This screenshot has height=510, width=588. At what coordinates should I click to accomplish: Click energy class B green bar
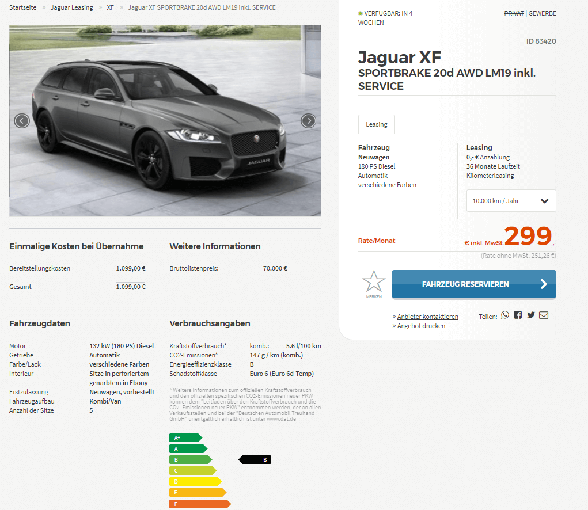pos(191,459)
